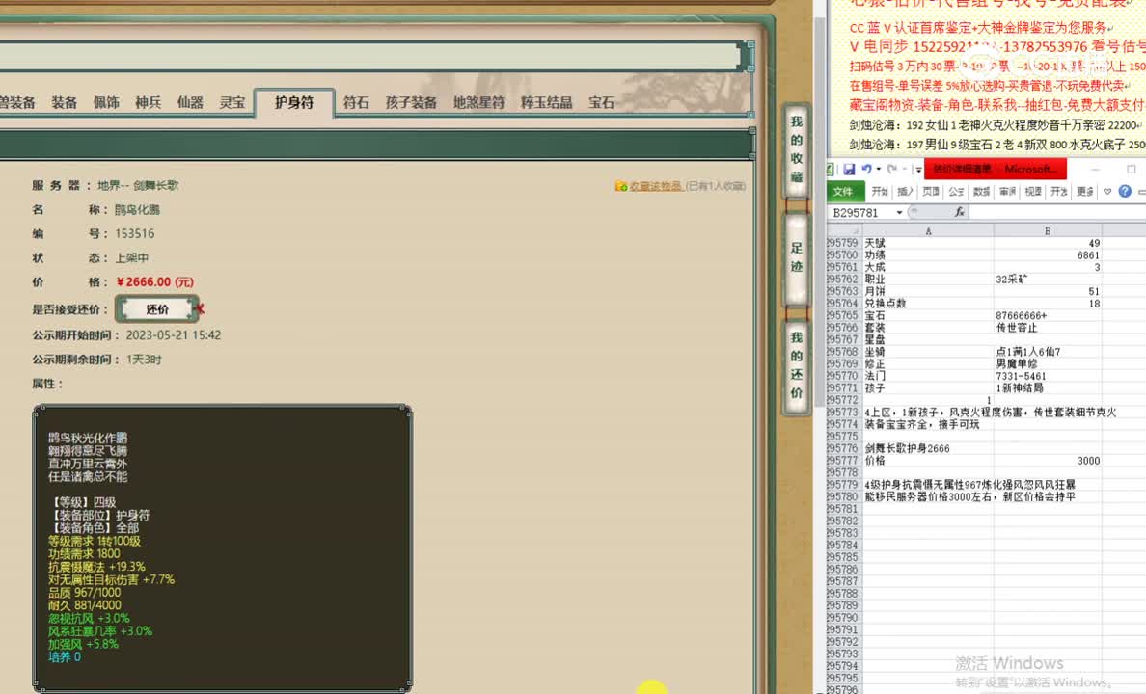The height and width of the screenshot is (694, 1146).
Task: Open the Insert Function (fx) dialog
Action: 960,211
